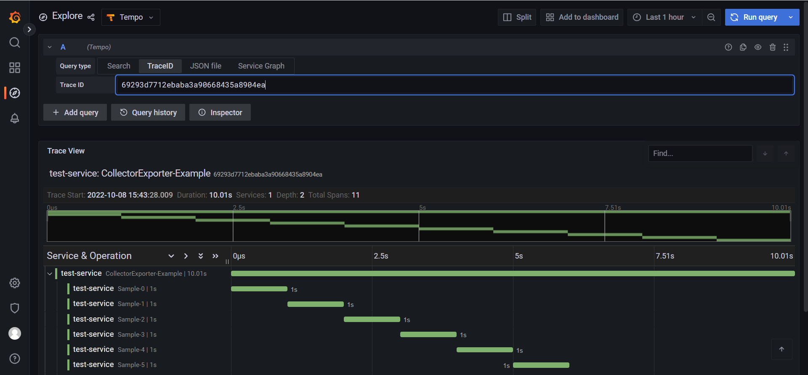The image size is (808, 375).
Task: Click the Sample-0 span timeline bar
Action: (x=259, y=289)
